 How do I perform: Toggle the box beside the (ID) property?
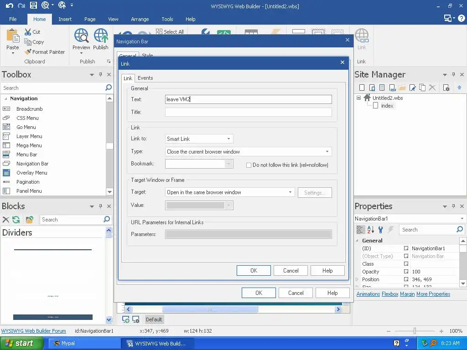(x=406, y=248)
